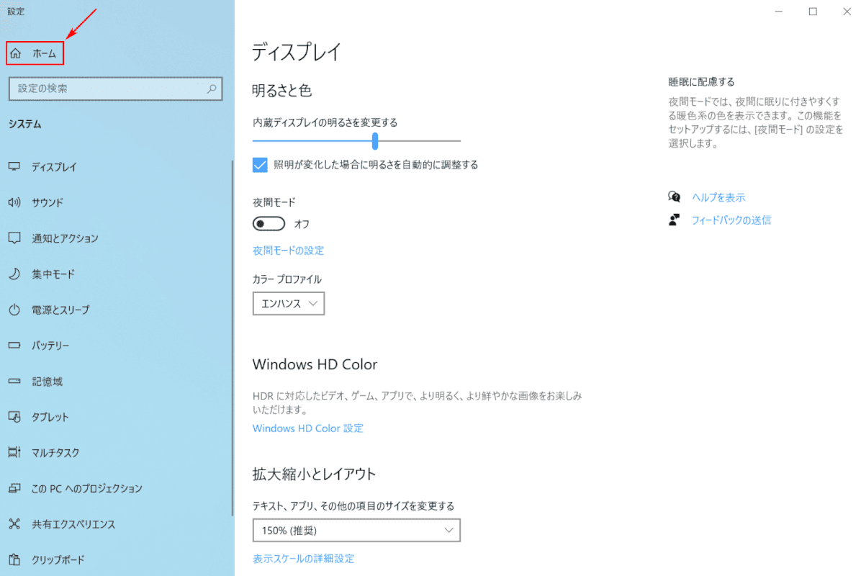Click the 電源とスリープ power icon

(15, 310)
